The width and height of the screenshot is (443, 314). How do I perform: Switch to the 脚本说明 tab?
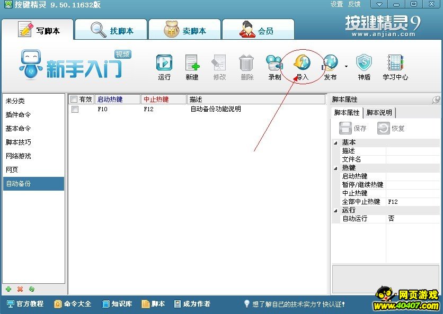coord(379,113)
